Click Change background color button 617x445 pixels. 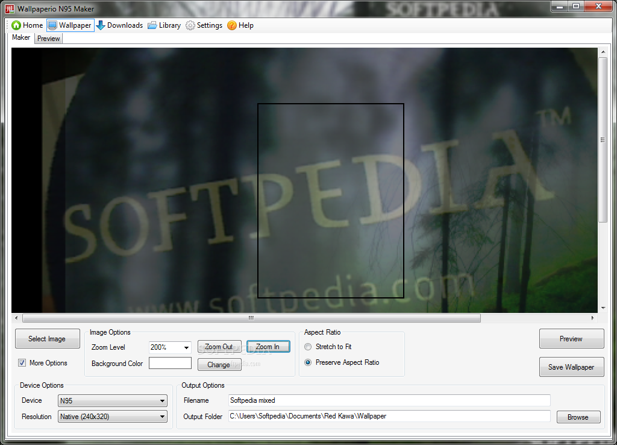(219, 364)
